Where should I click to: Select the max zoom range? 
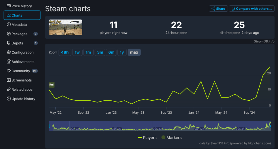(x=134, y=52)
